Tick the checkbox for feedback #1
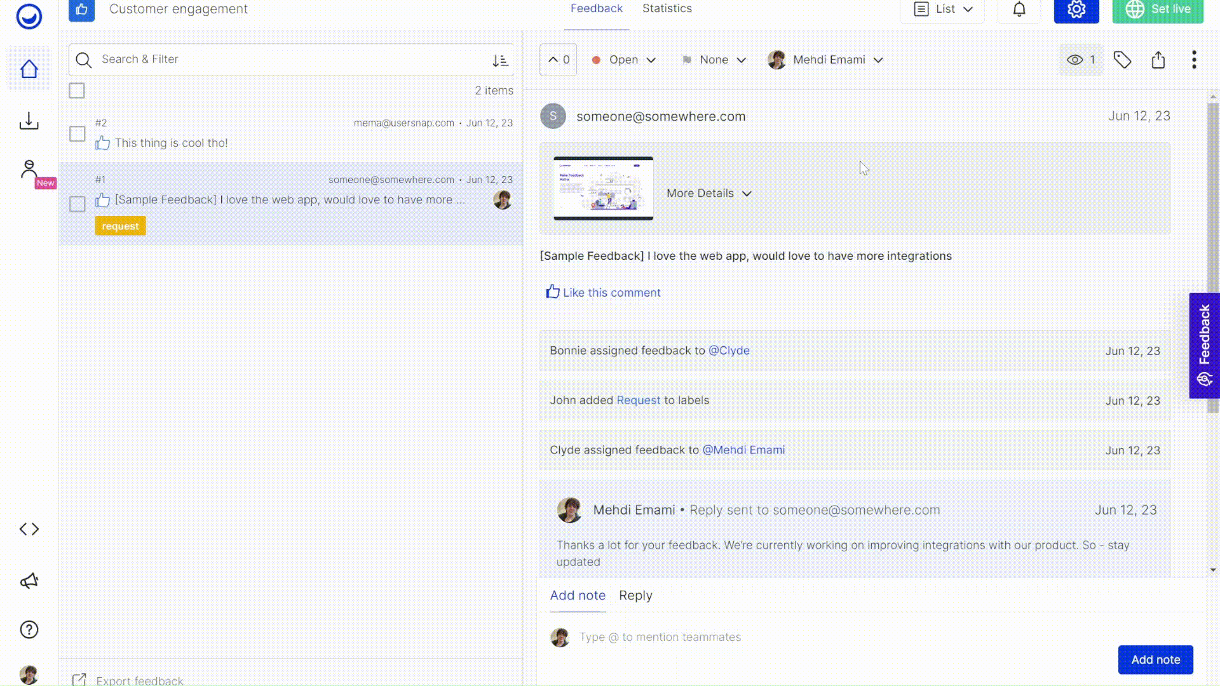This screenshot has width=1220, height=686. (x=77, y=204)
